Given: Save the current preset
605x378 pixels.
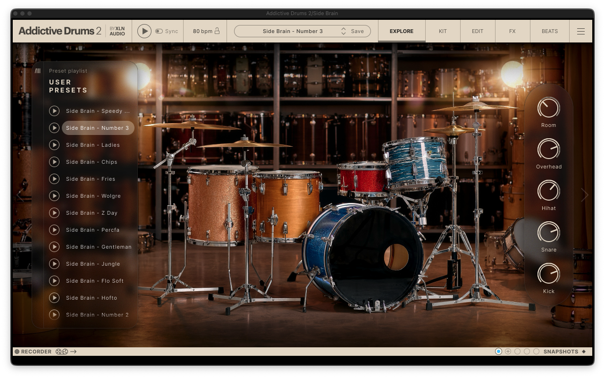Looking at the screenshot, I should click(357, 31).
